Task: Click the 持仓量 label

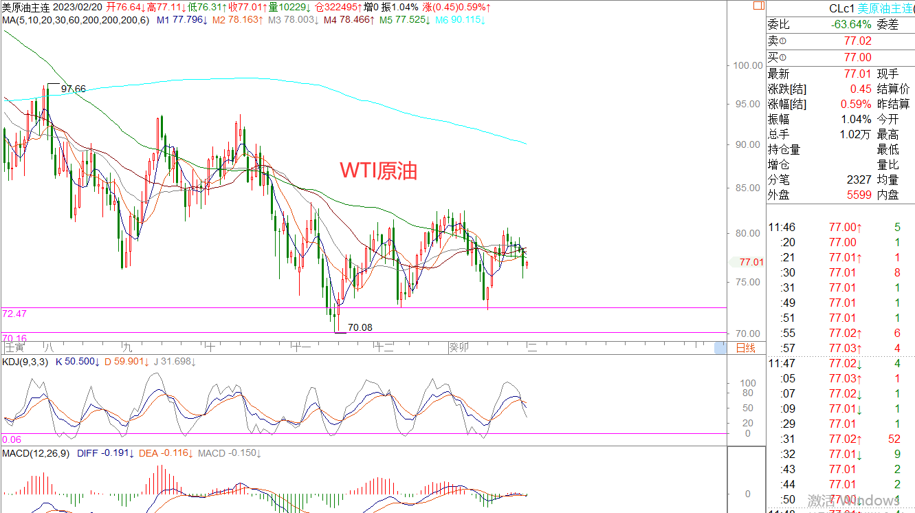Action: tap(784, 149)
